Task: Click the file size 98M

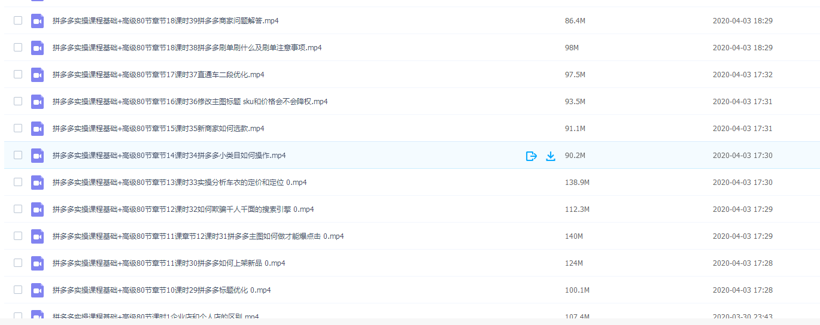Action: point(572,48)
